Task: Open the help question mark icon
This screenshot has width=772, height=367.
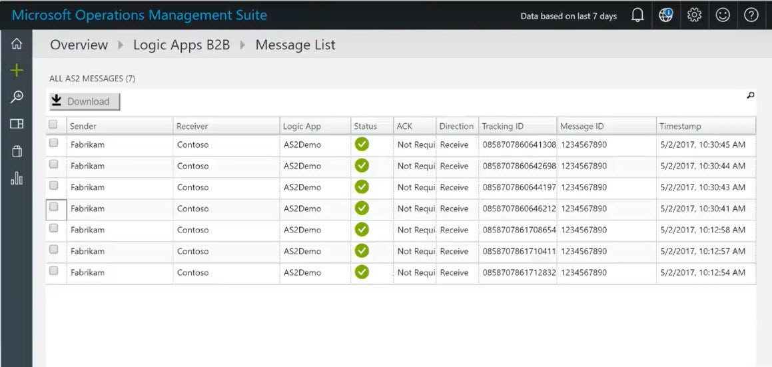Action: 751,15
